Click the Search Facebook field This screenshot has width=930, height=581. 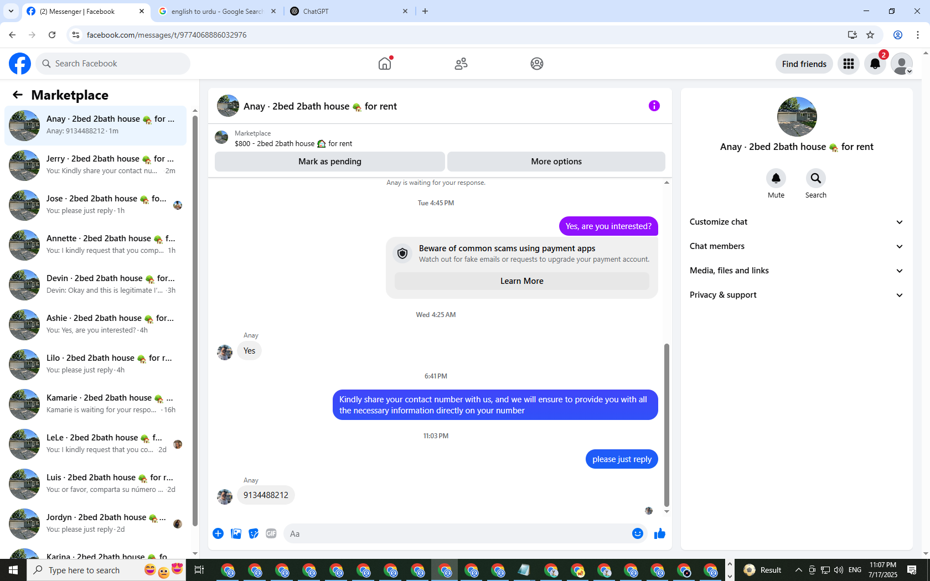(x=113, y=64)
